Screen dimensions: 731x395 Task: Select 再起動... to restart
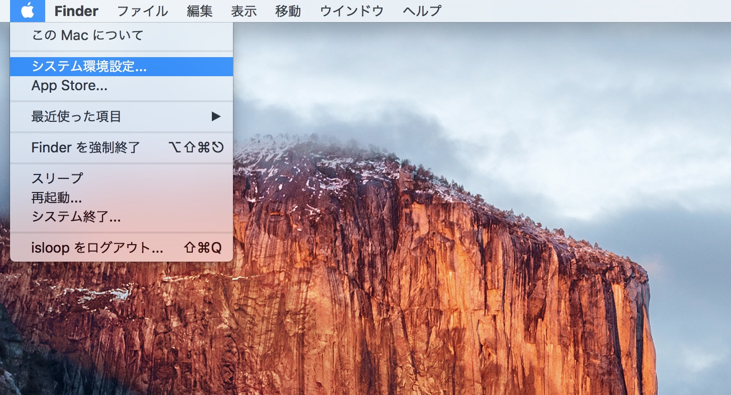(121, 197)
